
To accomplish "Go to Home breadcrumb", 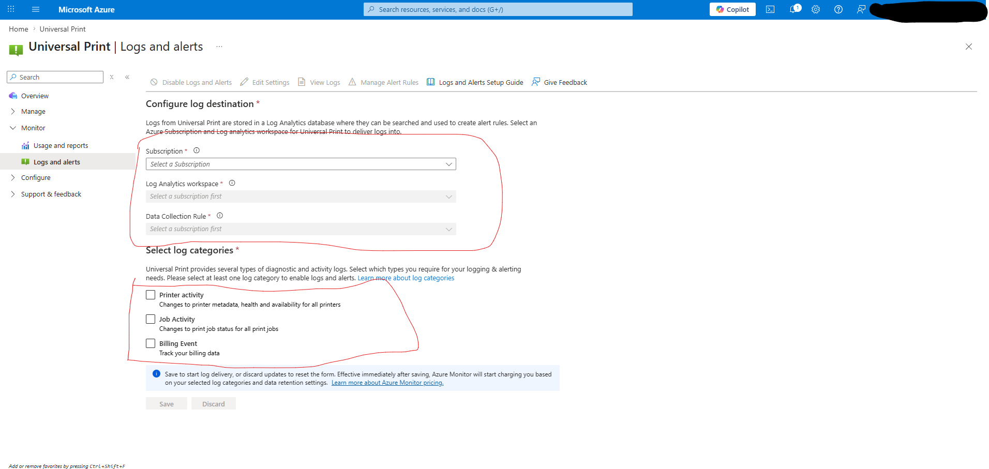I will [x=19, y=29].
